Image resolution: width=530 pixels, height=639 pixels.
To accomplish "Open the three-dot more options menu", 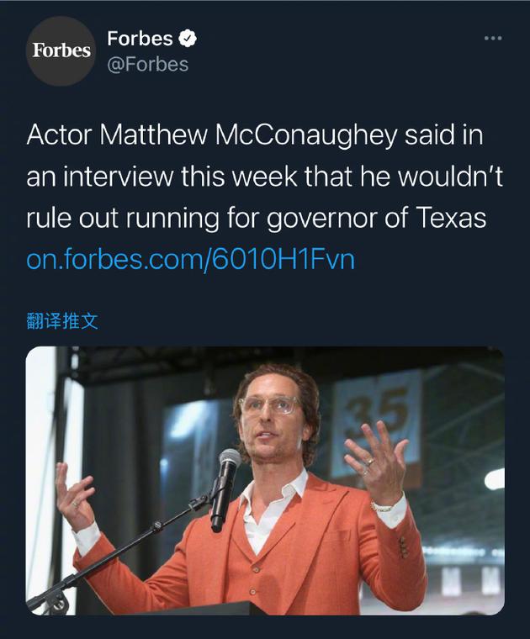I will click(493, 39).
